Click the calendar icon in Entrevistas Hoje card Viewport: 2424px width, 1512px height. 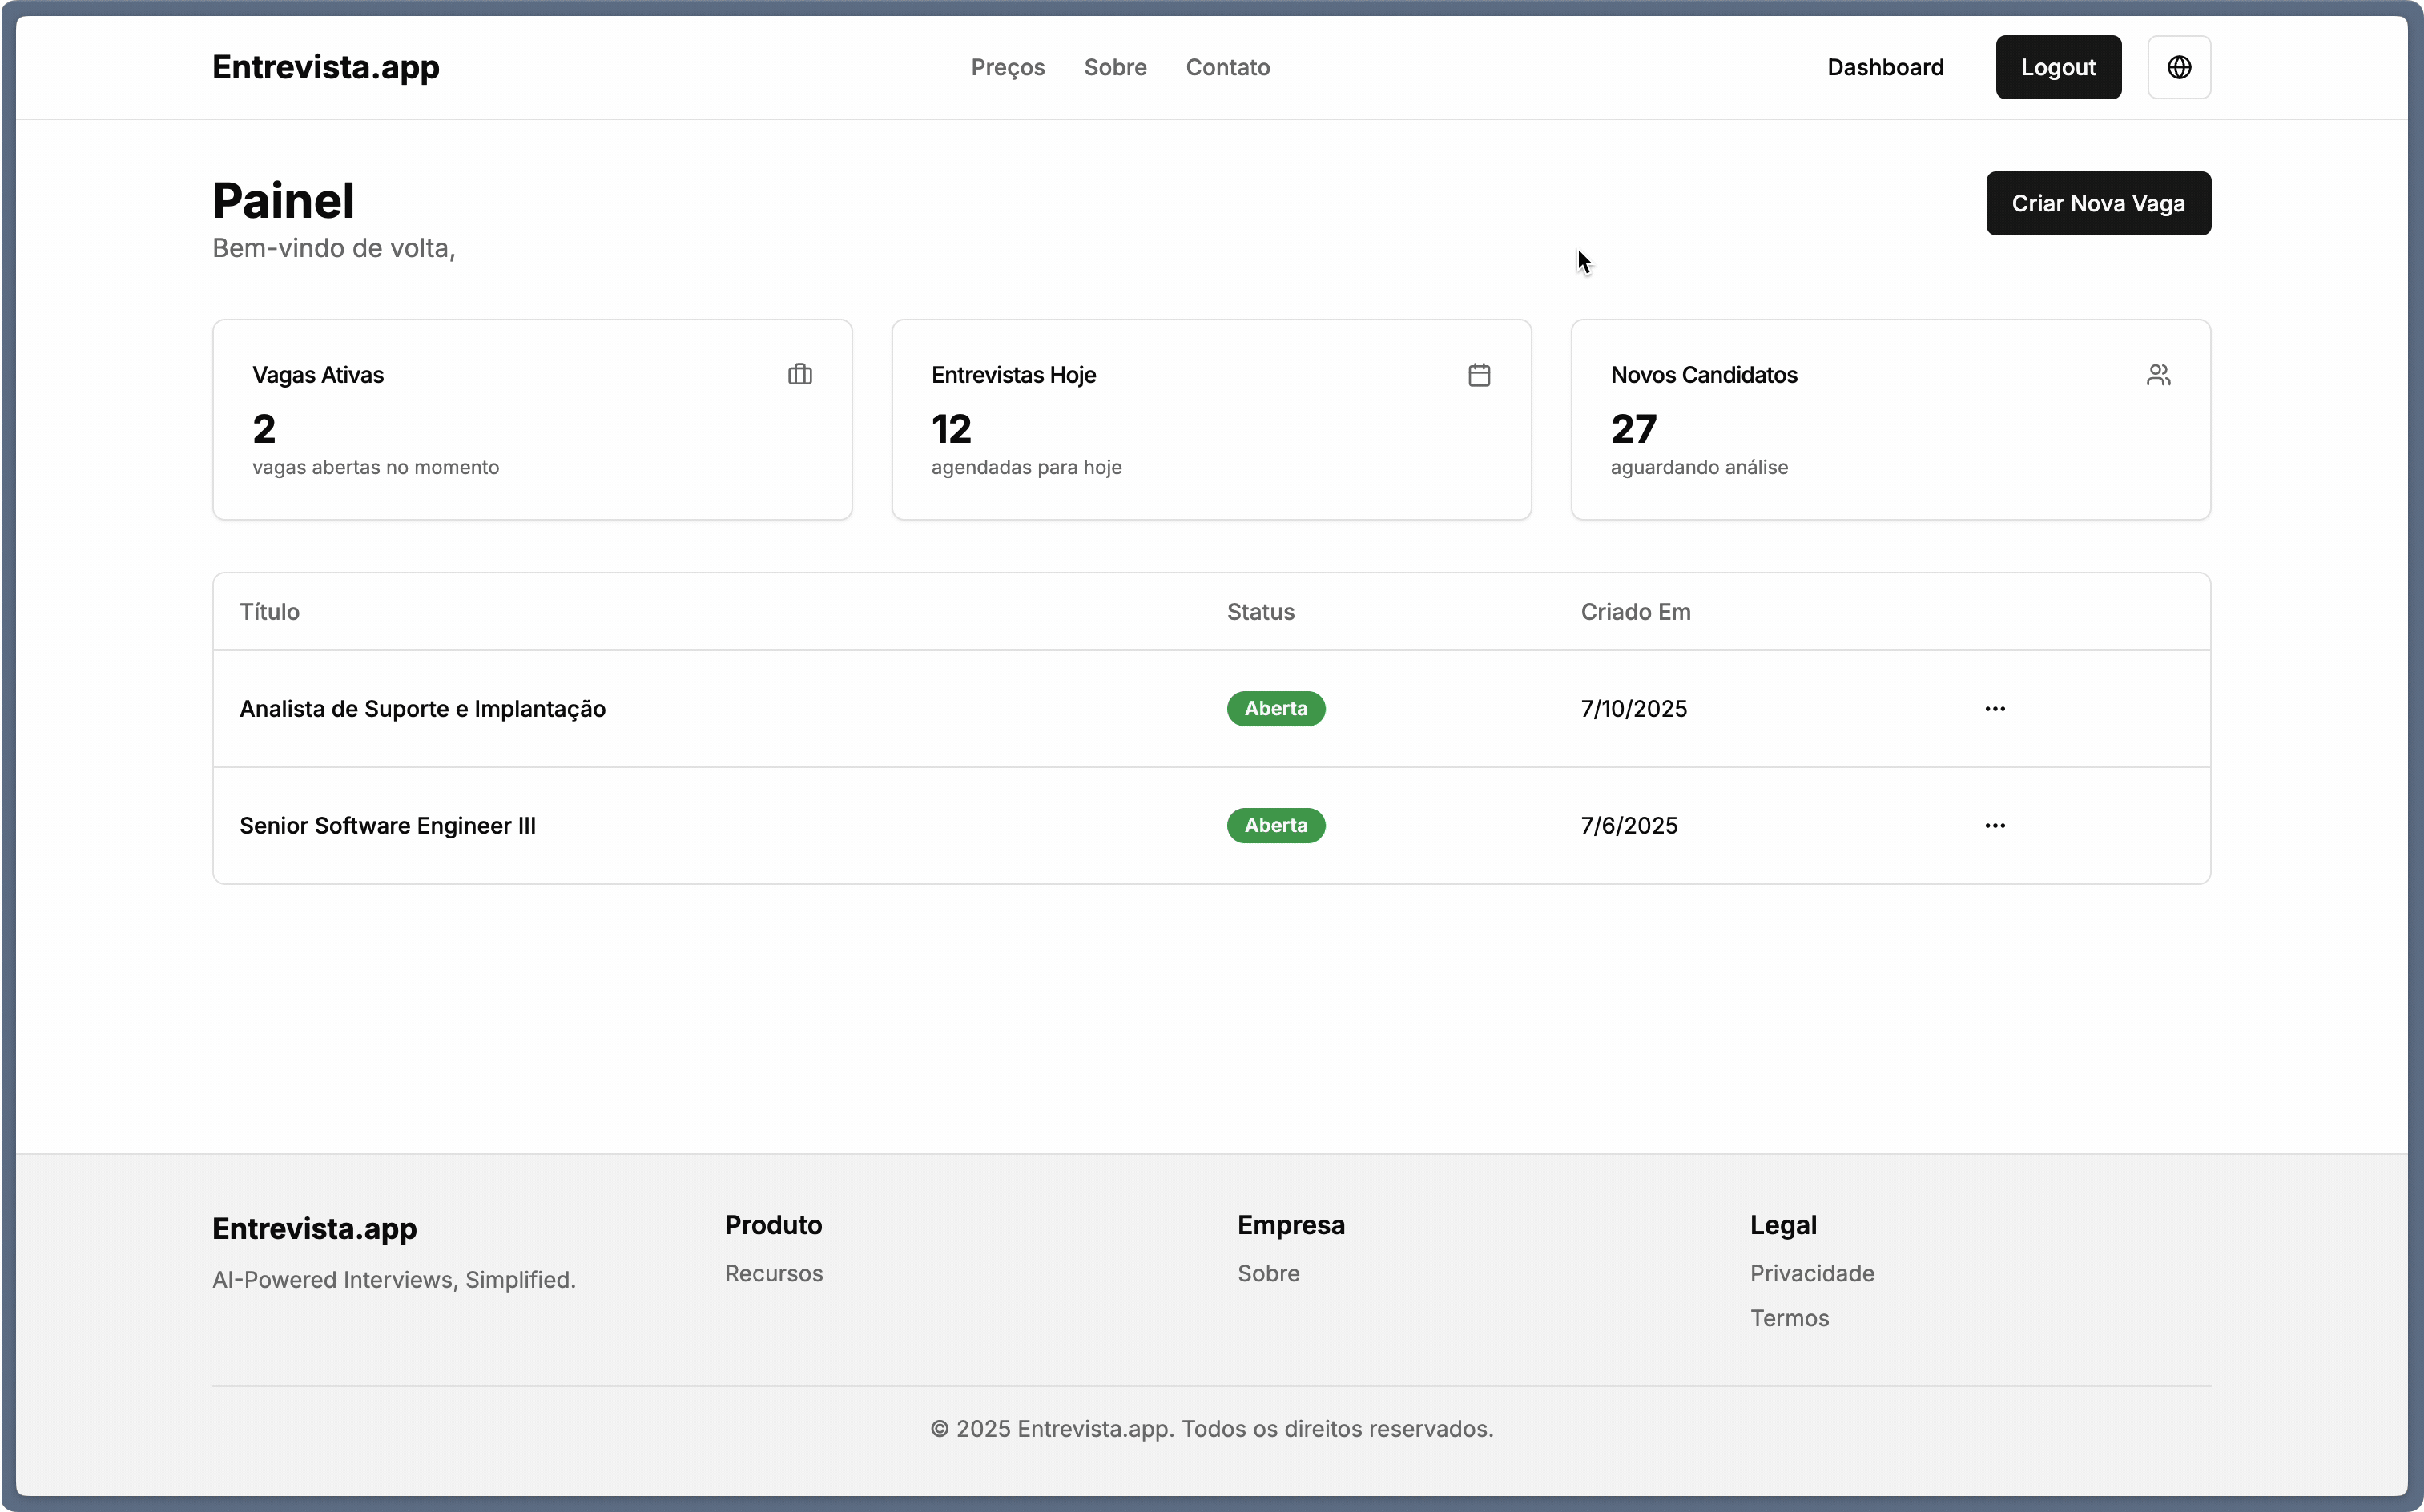1479,375
